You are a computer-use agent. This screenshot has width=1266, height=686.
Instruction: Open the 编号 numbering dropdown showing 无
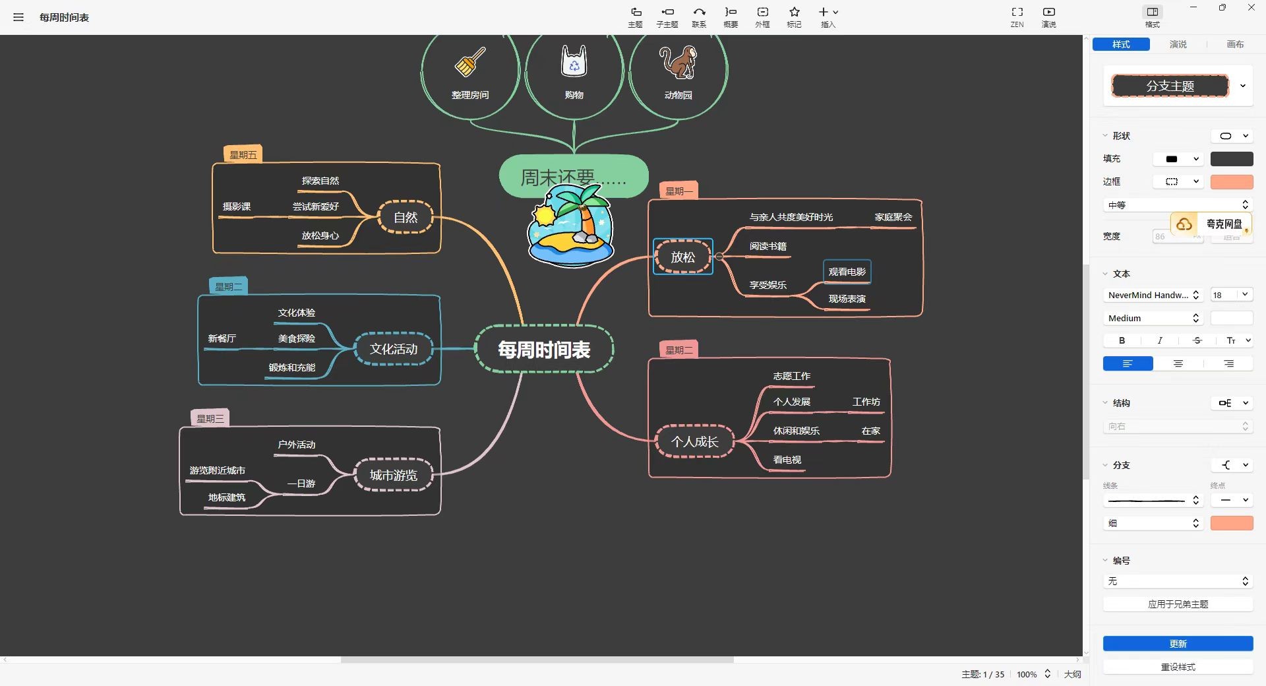coord(1178,581)
